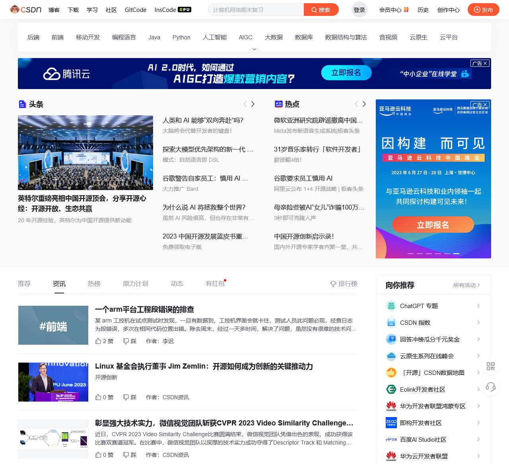The width and height of the screenshot is (509, 464).
Task: Give a thumbs-up to the arm 工程段错误 article
Action: [99, 341]
